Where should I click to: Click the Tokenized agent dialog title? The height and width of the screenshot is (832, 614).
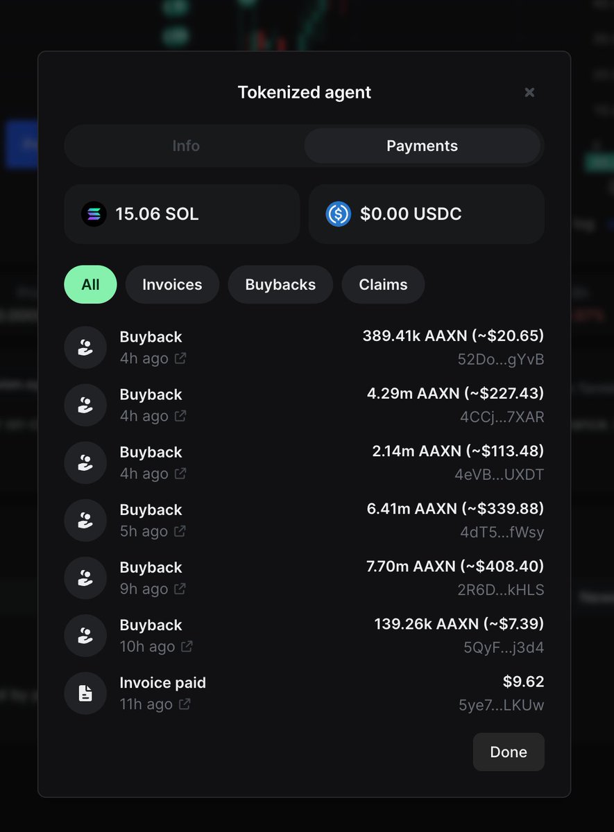click(x=305, y=92)
